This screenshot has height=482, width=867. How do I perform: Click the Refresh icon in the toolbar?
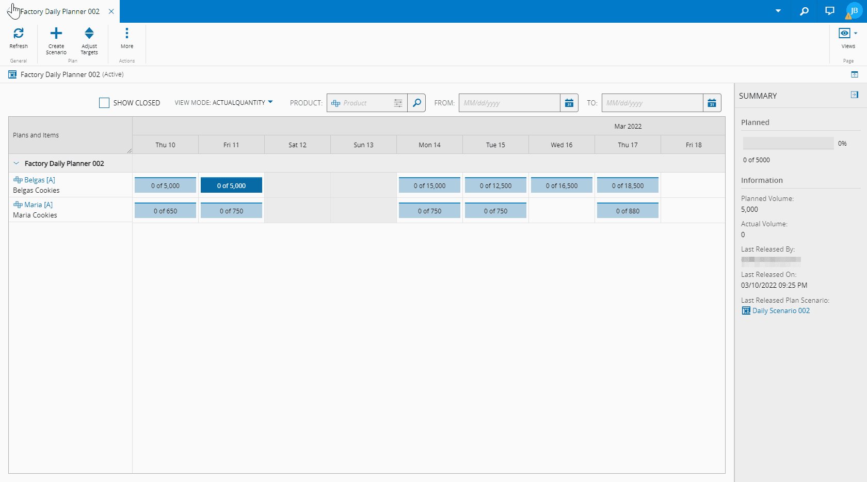(19, 34)
